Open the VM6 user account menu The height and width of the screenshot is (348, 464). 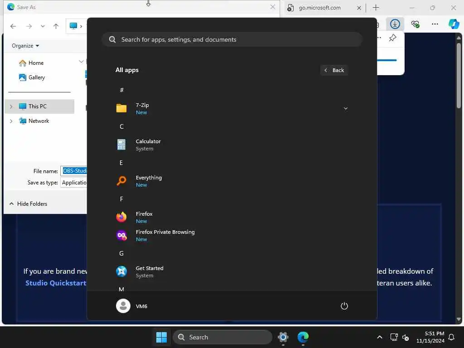[132, 306]
